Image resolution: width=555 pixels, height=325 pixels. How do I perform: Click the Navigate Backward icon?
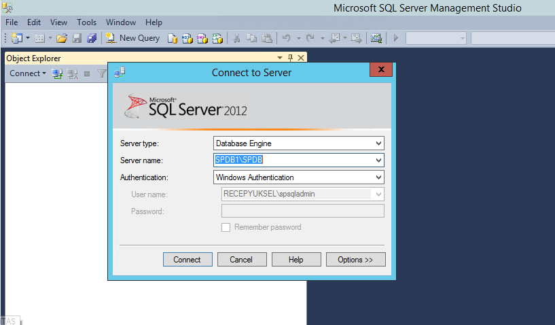pos(334,38)
